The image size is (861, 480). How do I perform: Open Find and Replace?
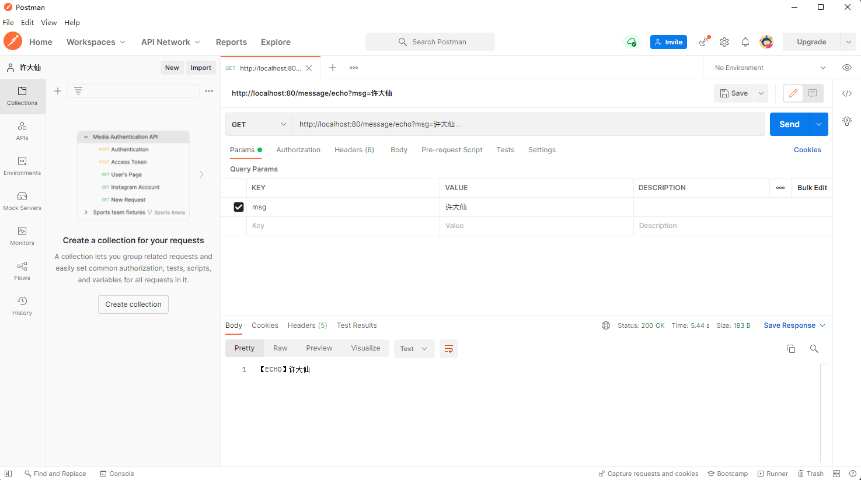[x=55, y=474]
